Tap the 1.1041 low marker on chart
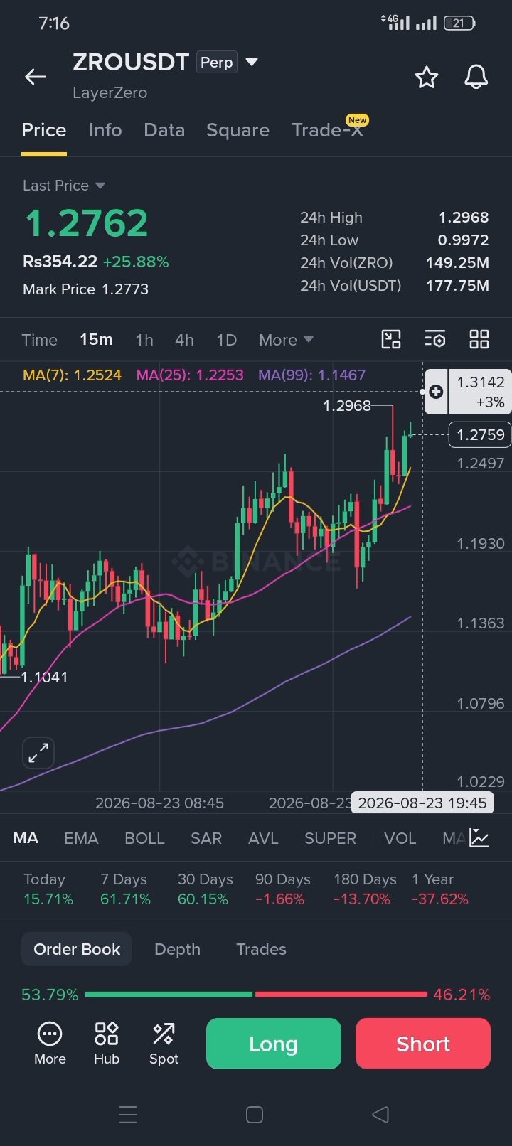This screenshot has width=512, height=1146. (45, 678)
